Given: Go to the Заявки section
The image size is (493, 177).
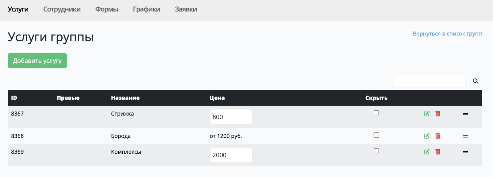Looking at the screenshot, I should coord(186,9).
